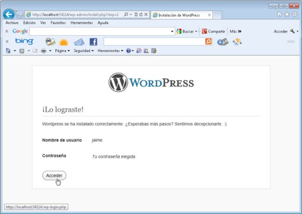This screenshot has width=302, height=214.
Task: Go back with the blue Back arrow
Action: [9, 14]
